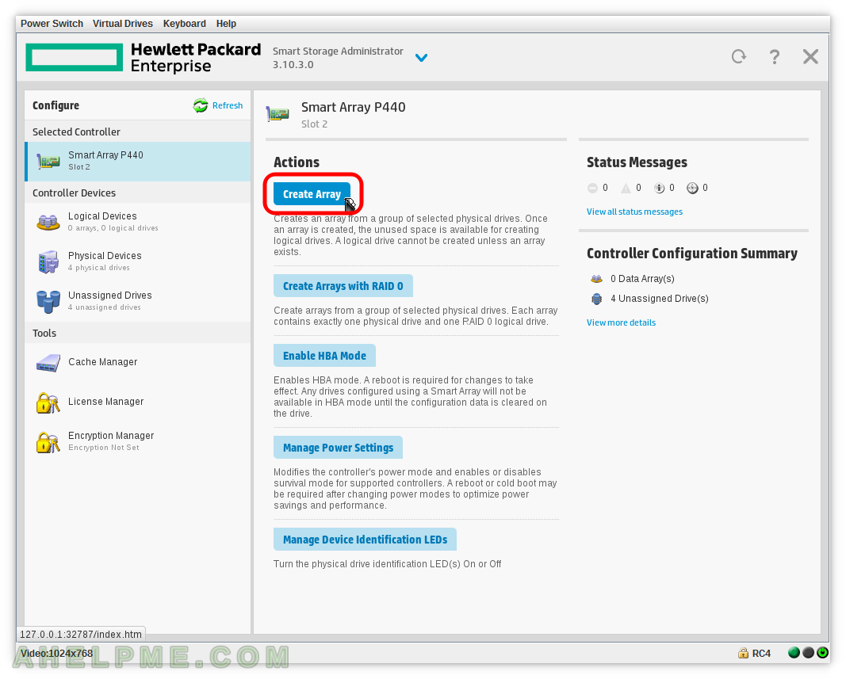Open Encryption Manager tool
This screenshot has height=679, width=846.
pos(138,441)
